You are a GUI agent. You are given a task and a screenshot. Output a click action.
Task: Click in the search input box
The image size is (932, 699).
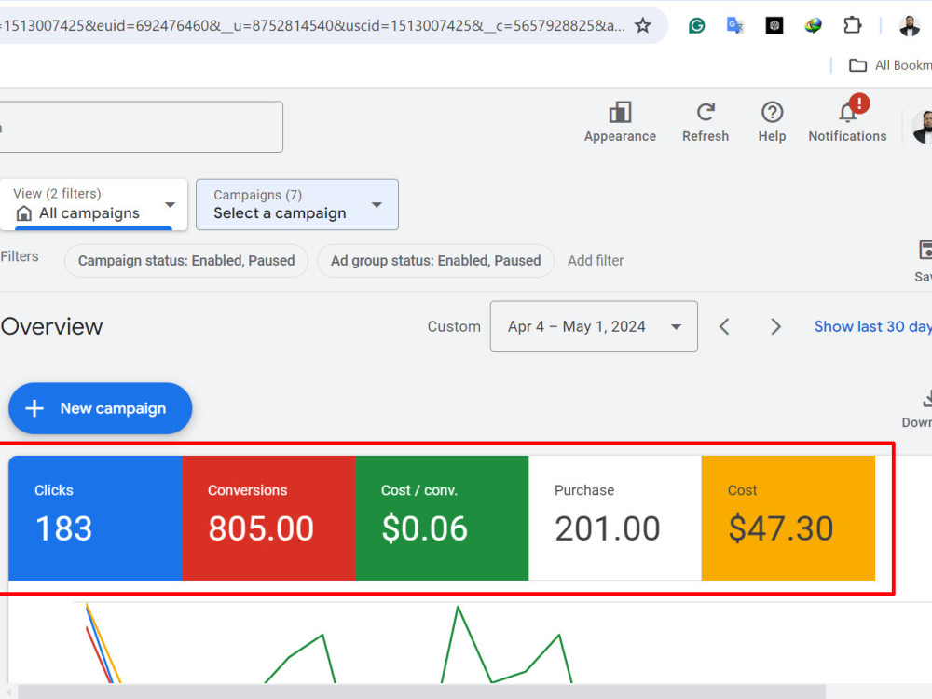(142, 127)
